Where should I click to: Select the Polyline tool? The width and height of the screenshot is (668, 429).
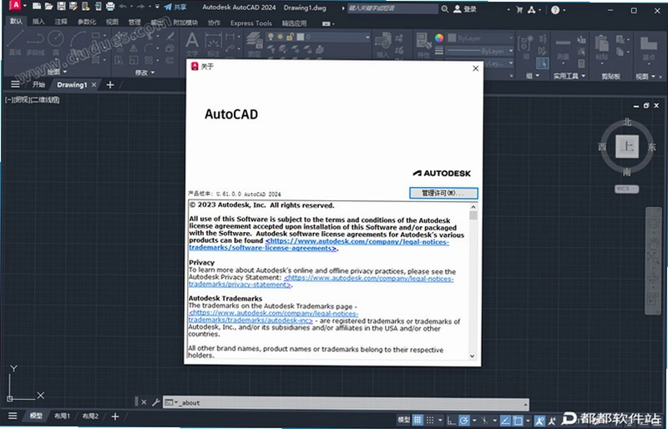tap(35, 43)
